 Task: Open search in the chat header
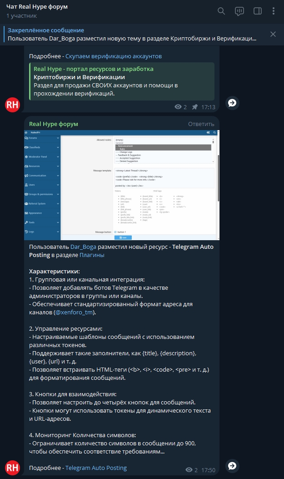pyautogui.click(x=221, y=11)
